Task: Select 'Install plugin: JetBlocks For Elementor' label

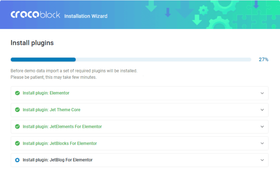Action: coord(60,143)
